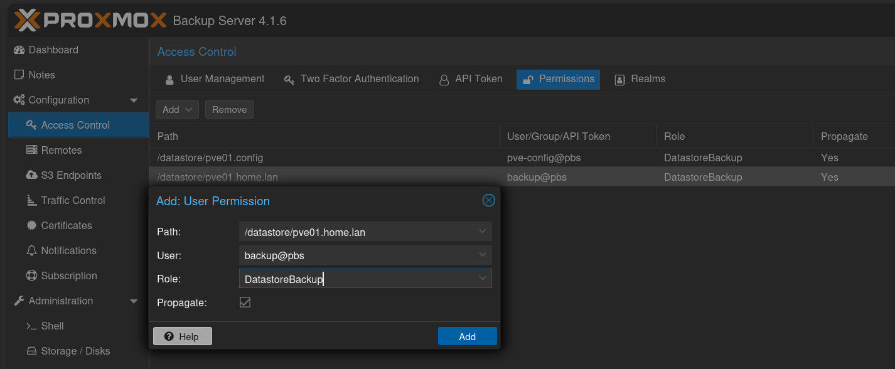This screenshot has width=895, height=369.
Task: Click the Notifications bell icon
Action: click(31, 250)
